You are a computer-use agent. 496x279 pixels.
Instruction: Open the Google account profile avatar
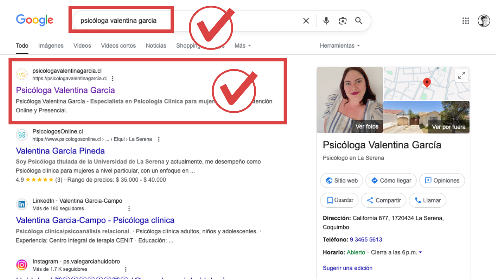pyautogui.click(x=484, y=21)
